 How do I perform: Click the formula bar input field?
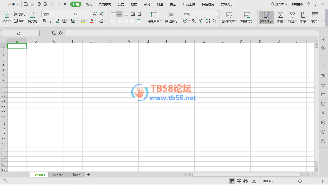click(191, 33)
